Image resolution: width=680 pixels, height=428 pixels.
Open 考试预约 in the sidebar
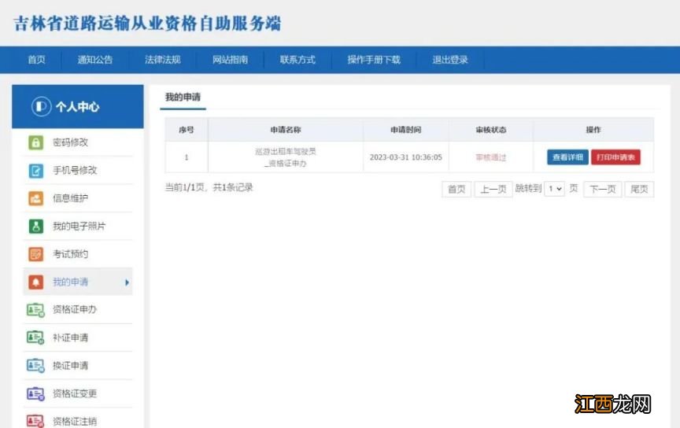coord(78,254)
